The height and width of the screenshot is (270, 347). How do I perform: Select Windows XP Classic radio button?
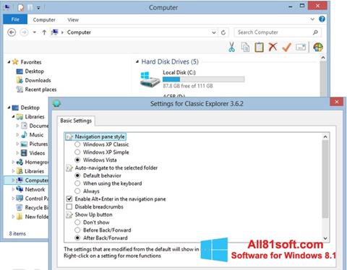coord(77,144)
